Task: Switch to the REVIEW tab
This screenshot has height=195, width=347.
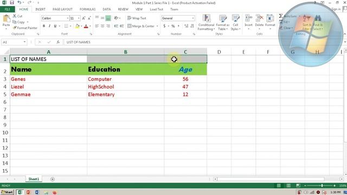Action: click(123, 9)
